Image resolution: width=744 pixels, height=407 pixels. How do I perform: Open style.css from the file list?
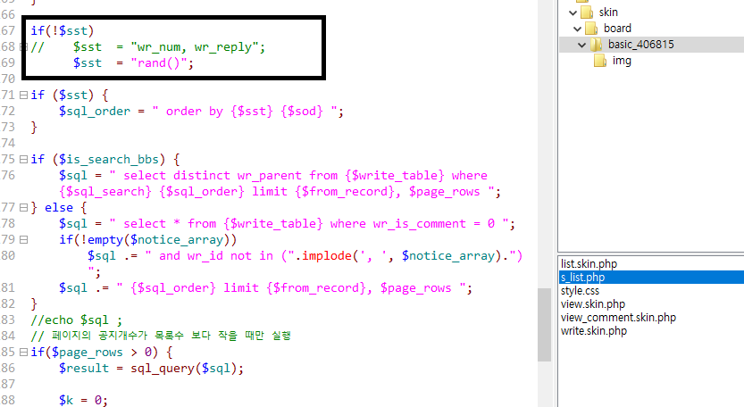(x=582, y=291)
